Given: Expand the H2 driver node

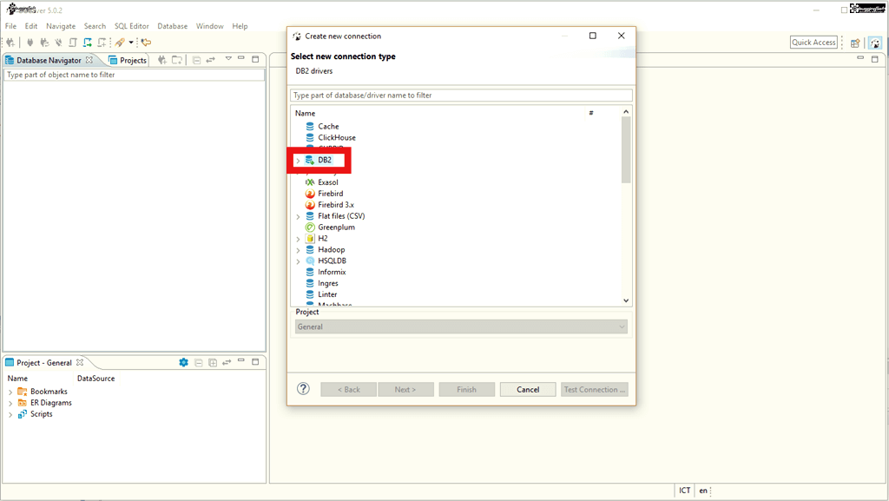Looking at the screenshot, I should pos(299,239).
